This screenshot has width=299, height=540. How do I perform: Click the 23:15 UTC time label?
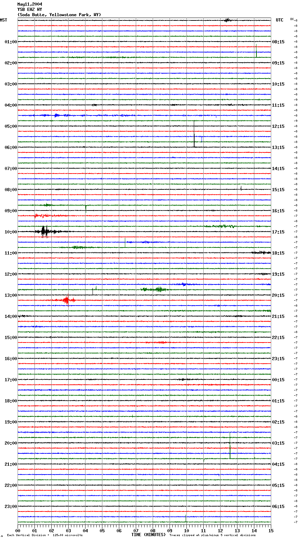click(278, 359)
